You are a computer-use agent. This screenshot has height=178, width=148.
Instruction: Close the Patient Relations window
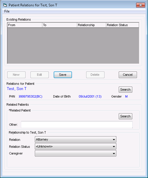pyautogui.click(x=140, y=5)
